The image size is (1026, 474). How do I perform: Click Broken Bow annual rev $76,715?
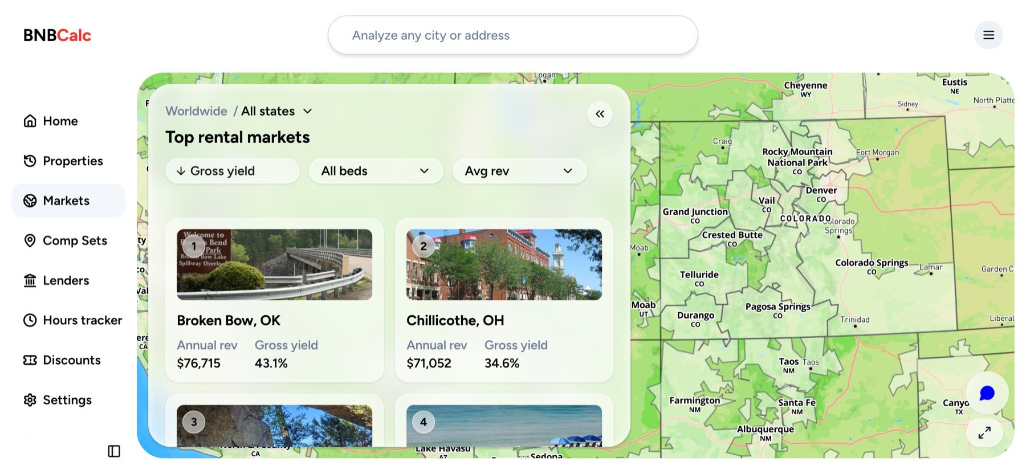coord(198,363)
